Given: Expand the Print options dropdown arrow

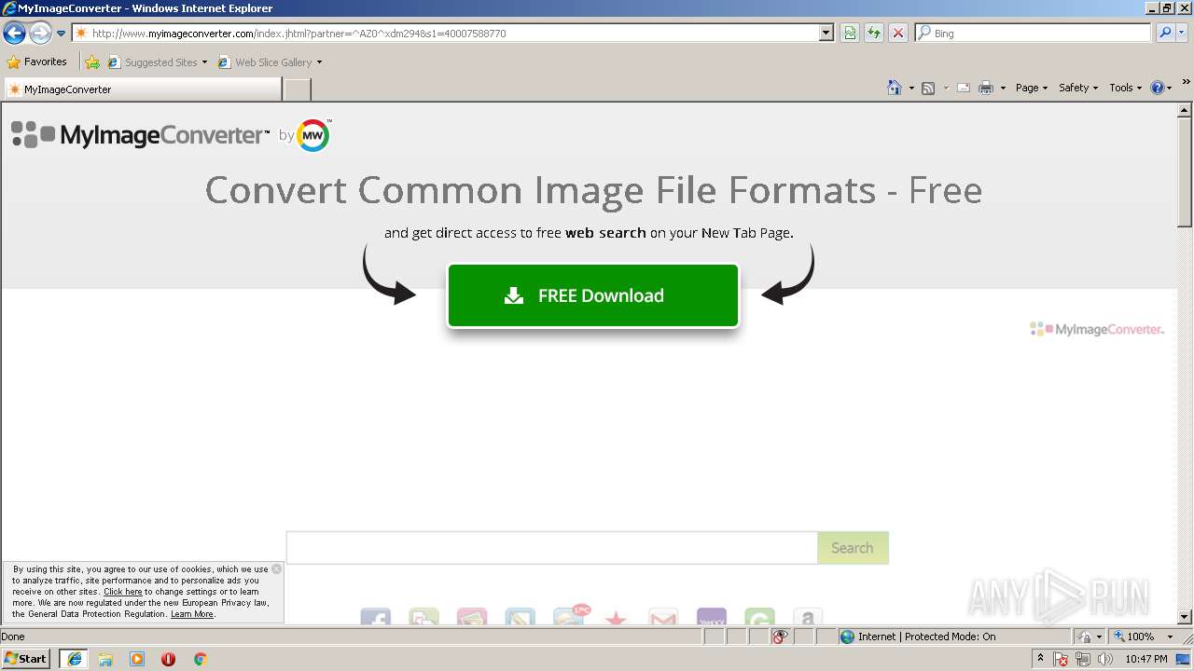Looking at the screenshot, I should click(x=1003, y=88).
